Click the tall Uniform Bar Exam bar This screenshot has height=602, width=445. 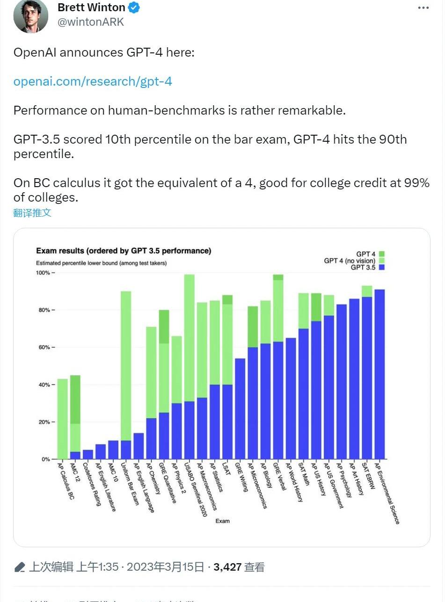point(126,365)
